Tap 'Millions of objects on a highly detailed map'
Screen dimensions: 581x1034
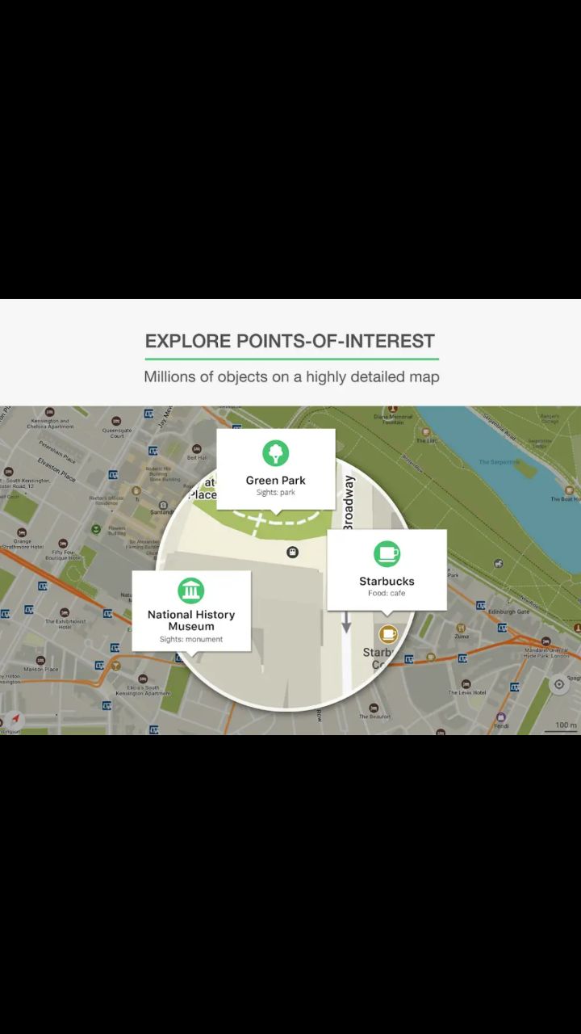[x=291, y=376]
